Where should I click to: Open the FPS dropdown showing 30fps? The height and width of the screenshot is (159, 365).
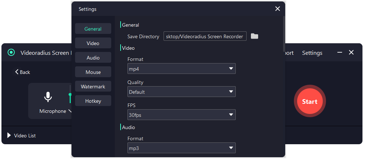click(x=182, y=115)
